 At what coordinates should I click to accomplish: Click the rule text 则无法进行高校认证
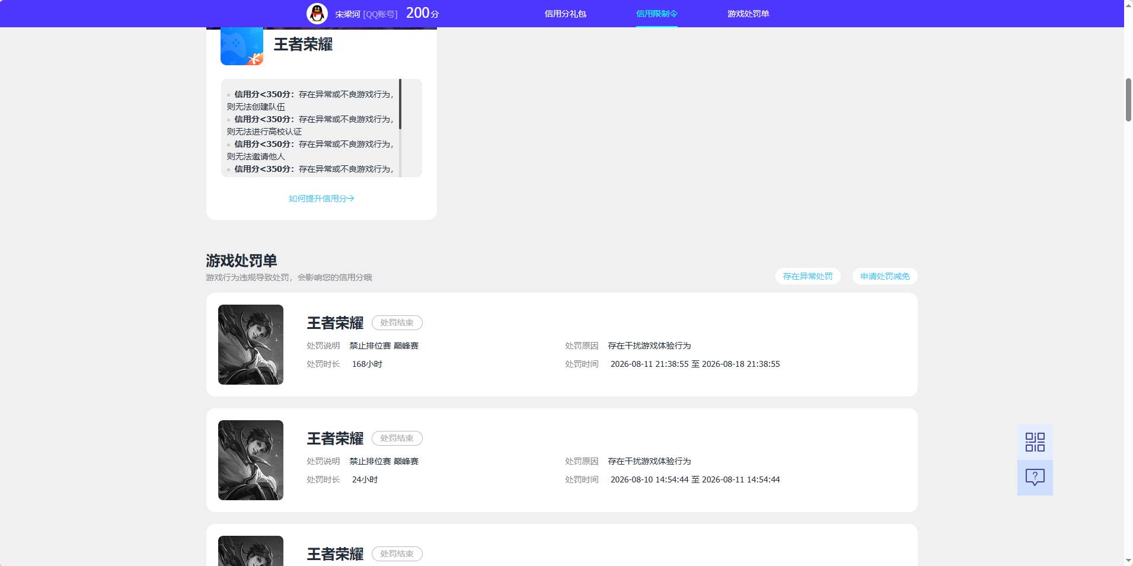[264, 132]
